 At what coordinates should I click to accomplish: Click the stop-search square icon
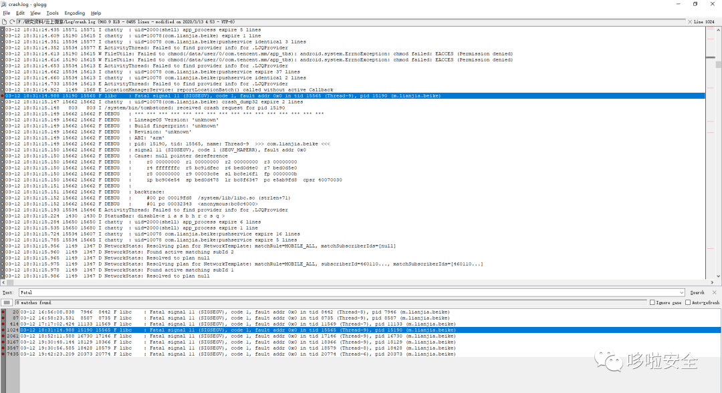[x=5, y=302]
